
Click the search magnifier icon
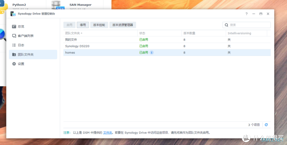coord(226,25)
